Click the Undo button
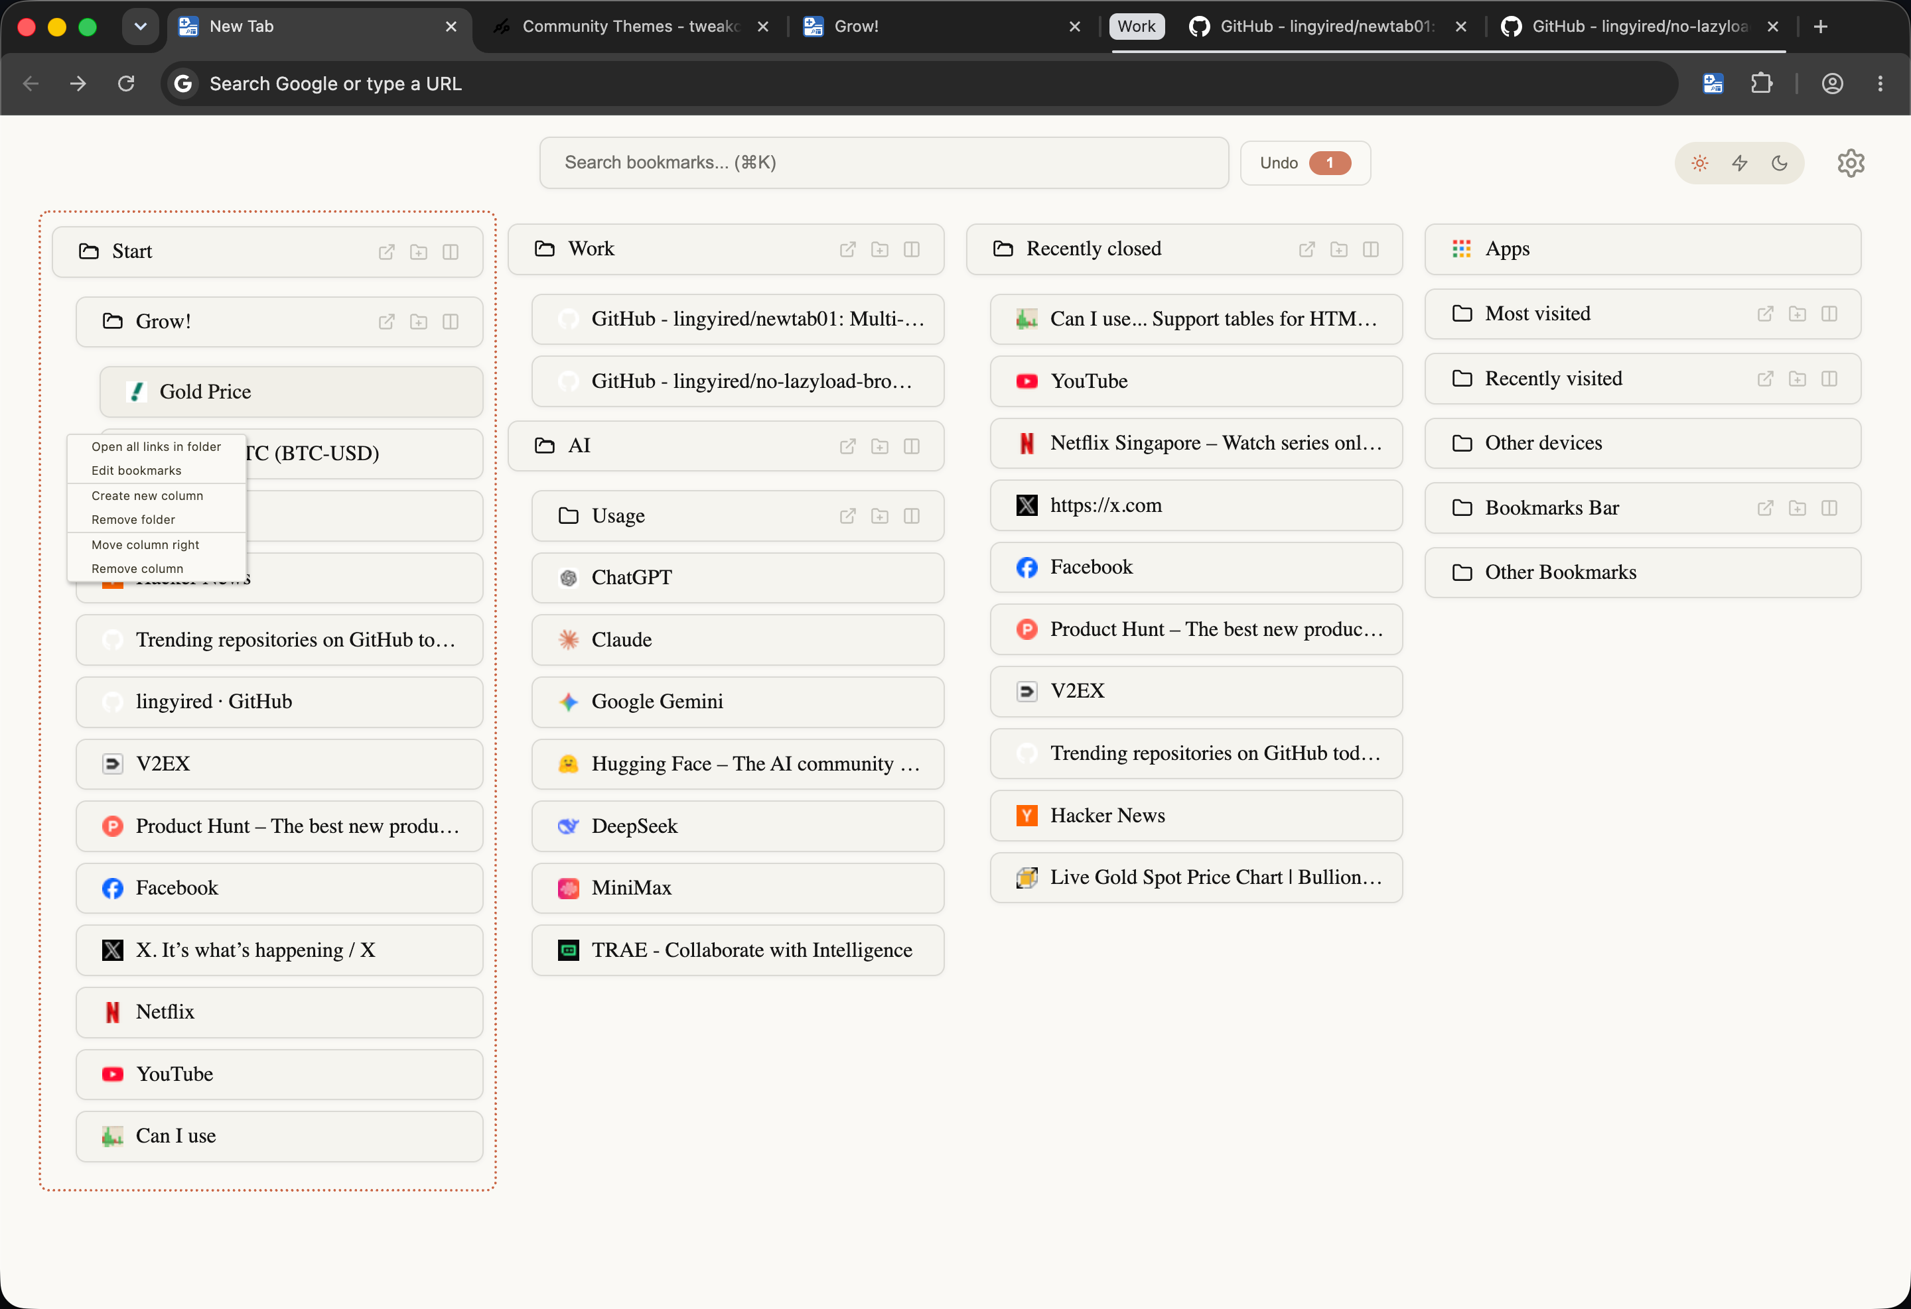 [1305, 164]
